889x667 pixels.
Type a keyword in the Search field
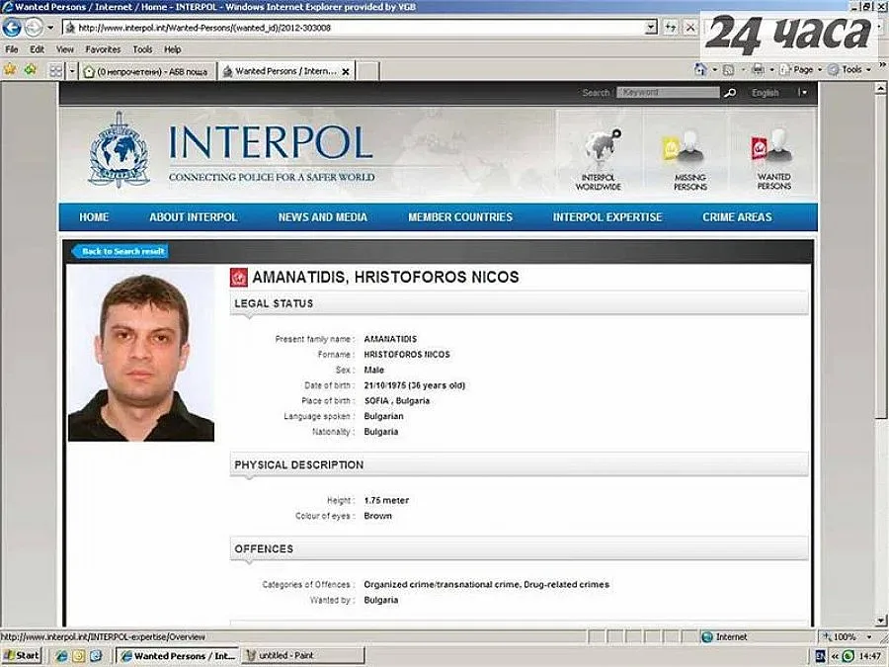pyautogui.click(x=666, y=92)
